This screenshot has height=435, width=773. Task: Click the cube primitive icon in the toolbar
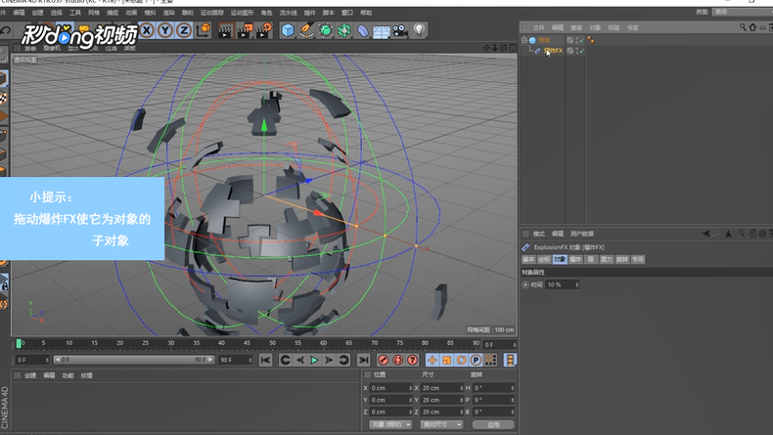[289, 30]
